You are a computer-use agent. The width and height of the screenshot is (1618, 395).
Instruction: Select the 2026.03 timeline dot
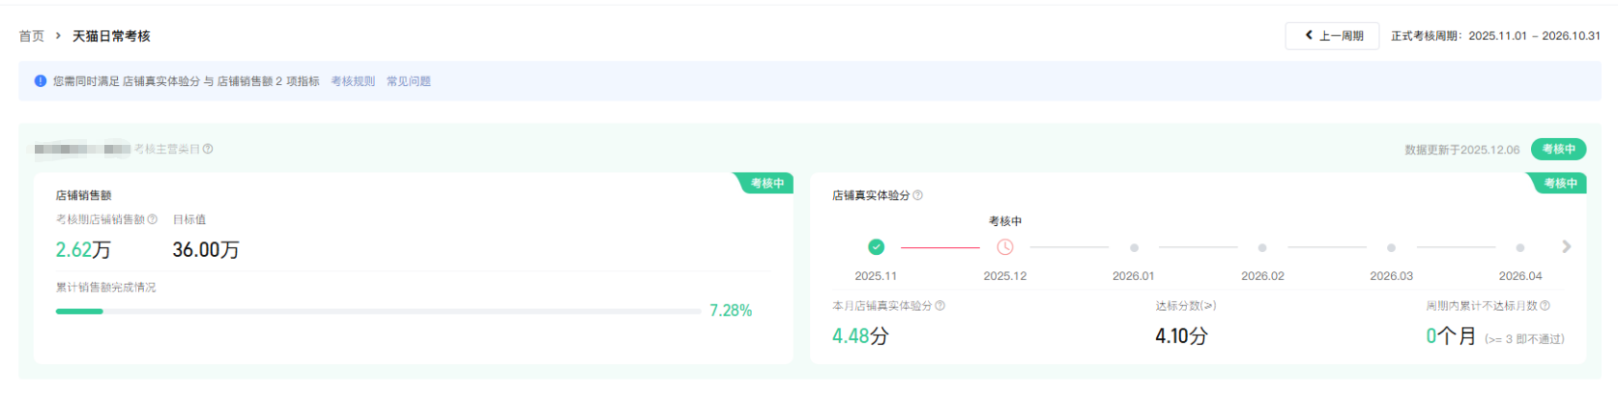click(x=1391, y=248)
